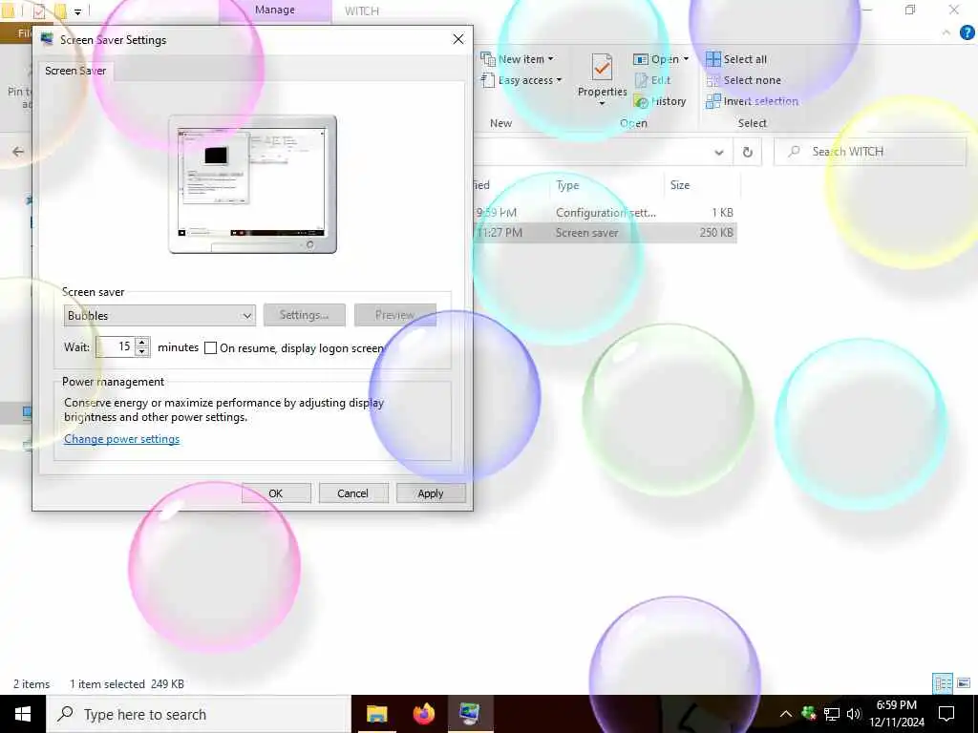Screen dimensions: 978x733
Task: Click New item in Explorer ribbon
Action: click(x=517, y=59)
